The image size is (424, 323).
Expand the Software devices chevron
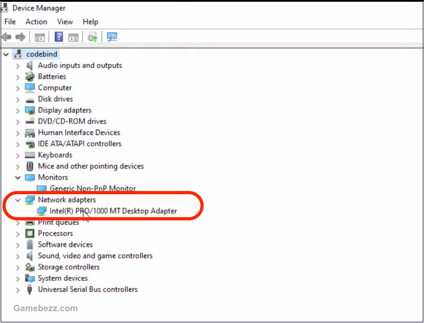tap(18, 245)
